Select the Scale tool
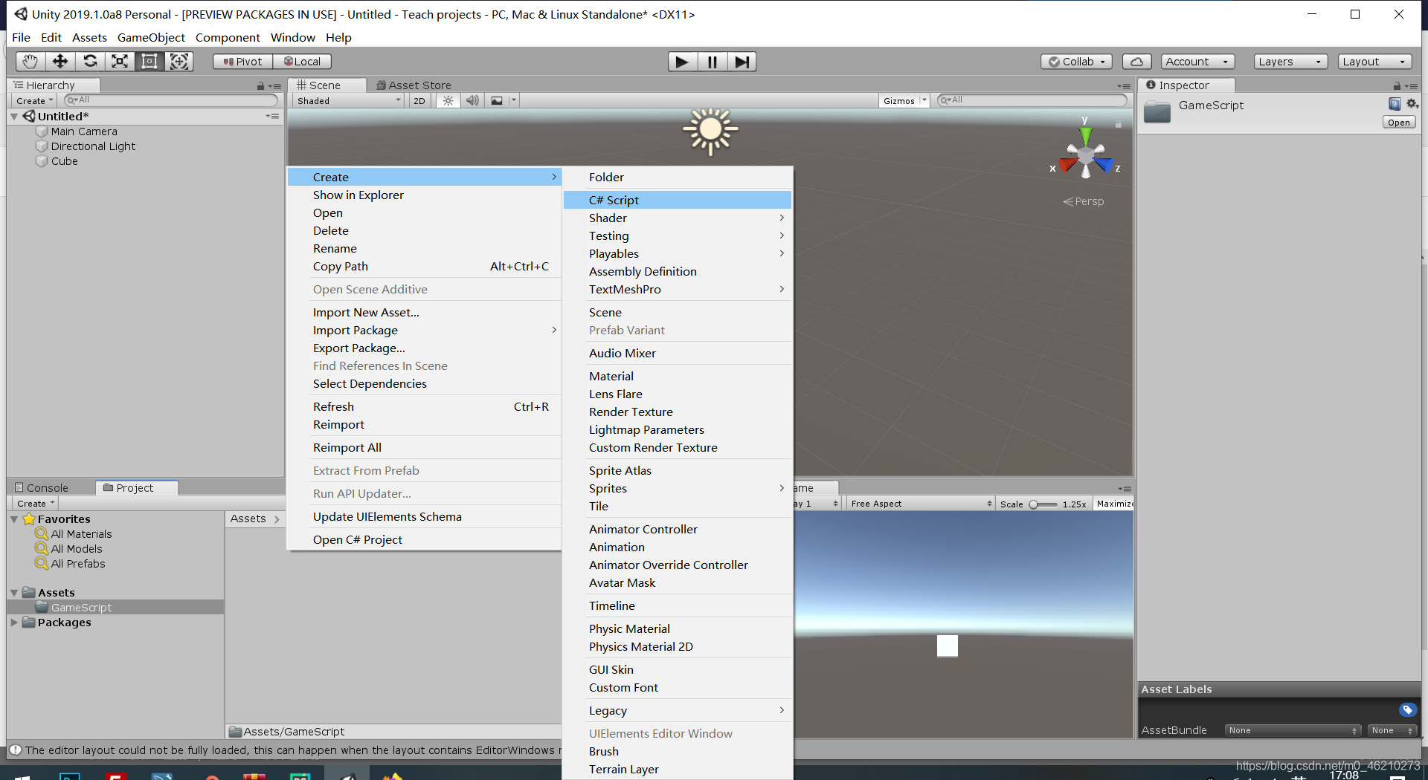Image resolution: width=1428 pixels, height=780 pixels. point(120,62)
